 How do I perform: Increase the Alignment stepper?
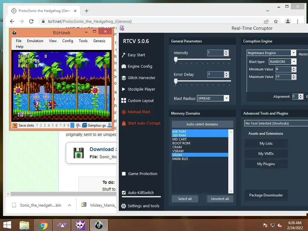pos(301,95)
